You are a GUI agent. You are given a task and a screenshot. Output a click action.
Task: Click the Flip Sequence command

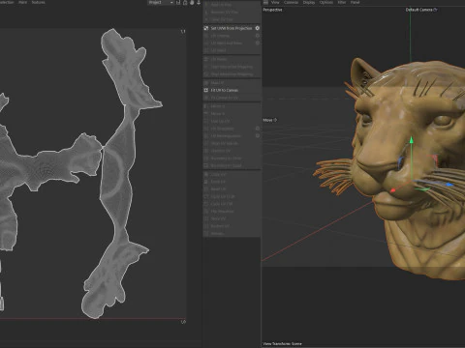pos(232,212)
